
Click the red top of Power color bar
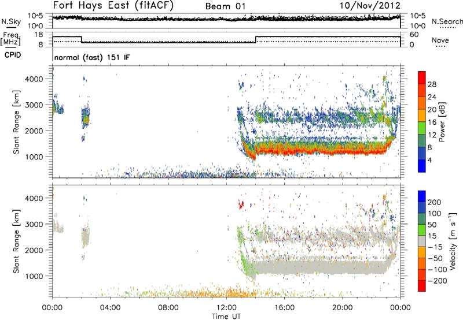pyautogui.click(x=422, y=78)
